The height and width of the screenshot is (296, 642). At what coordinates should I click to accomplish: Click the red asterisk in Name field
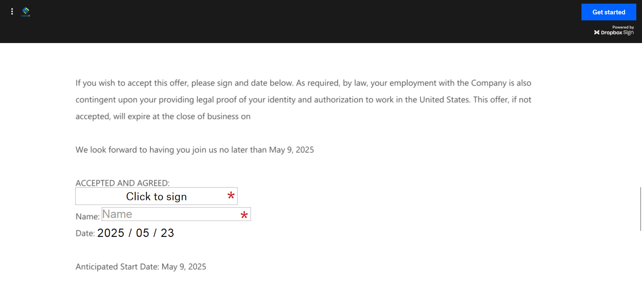click(x=244, y=215)
